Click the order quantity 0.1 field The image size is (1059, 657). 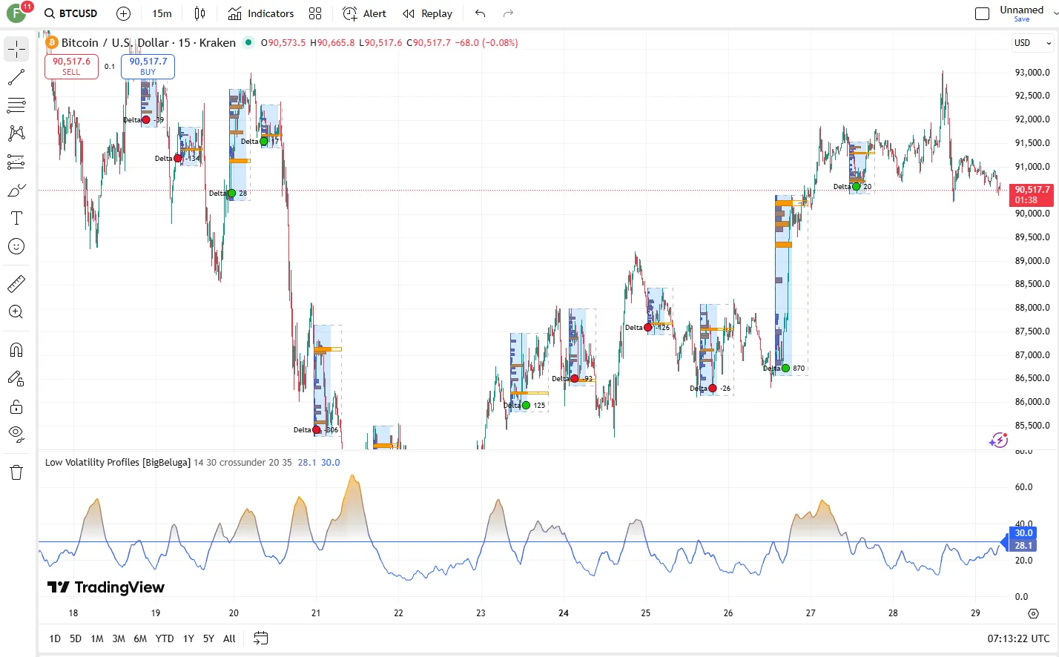click(x=110, y=67)
